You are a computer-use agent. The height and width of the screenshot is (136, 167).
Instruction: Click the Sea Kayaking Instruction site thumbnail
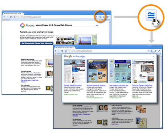[x=120, y=71]
